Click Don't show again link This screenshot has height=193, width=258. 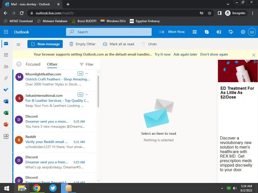pyautogui.click(x=214, y=54)
